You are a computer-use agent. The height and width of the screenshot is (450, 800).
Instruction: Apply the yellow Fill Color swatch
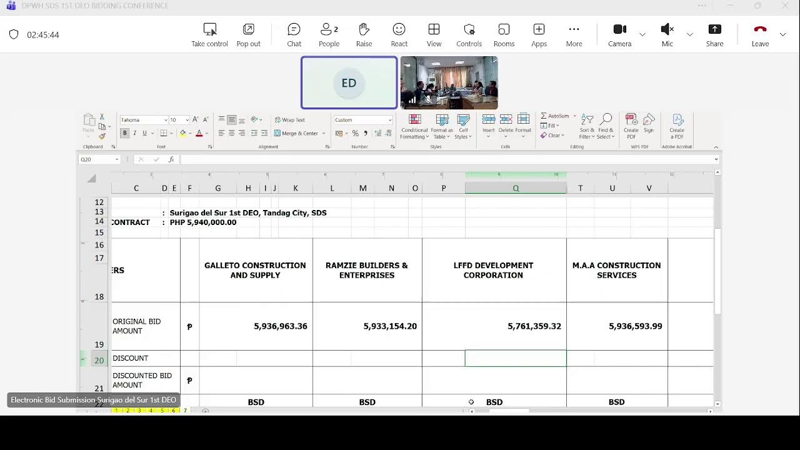[182, 133]
